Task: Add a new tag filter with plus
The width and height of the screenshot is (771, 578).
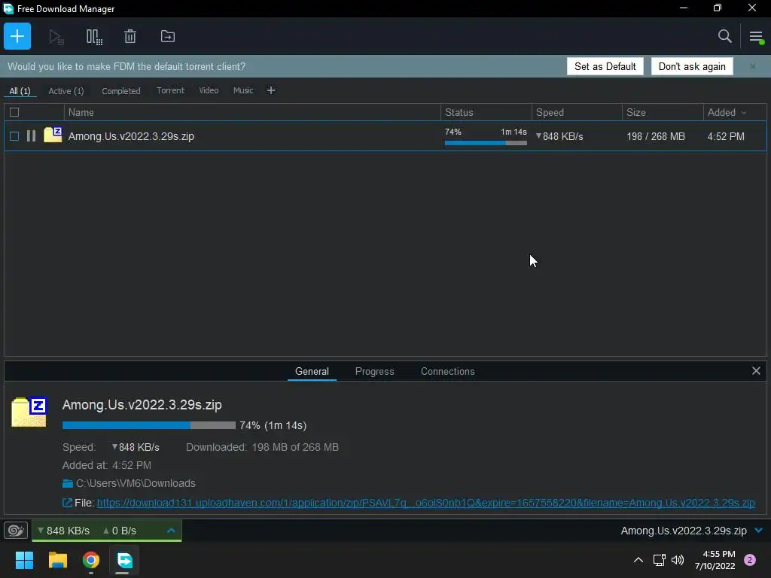Action: [270, 90]
